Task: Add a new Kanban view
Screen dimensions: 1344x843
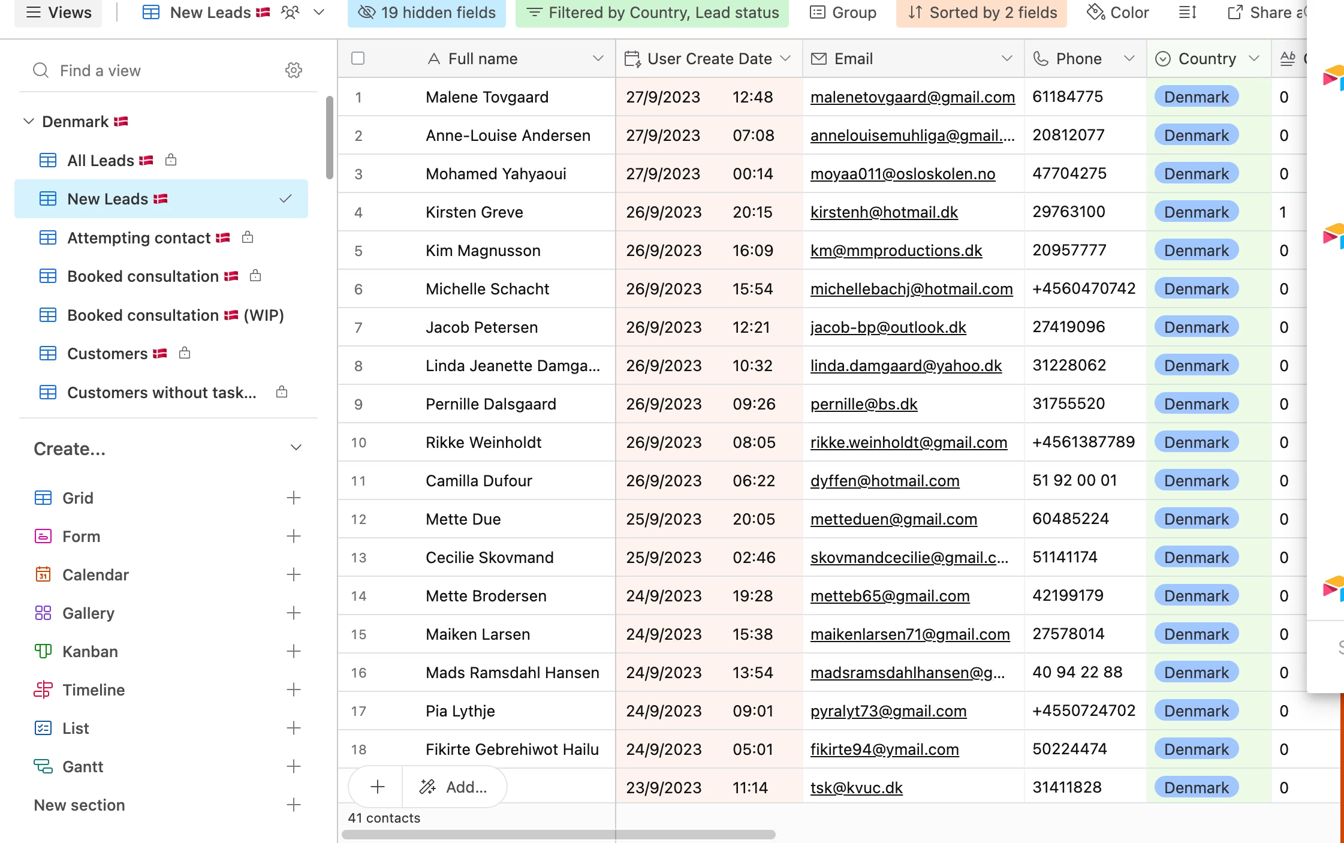Action: [293, 651]
